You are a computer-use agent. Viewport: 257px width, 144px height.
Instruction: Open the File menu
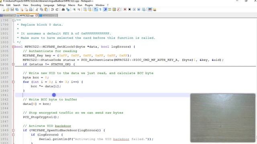coord(2,5)
